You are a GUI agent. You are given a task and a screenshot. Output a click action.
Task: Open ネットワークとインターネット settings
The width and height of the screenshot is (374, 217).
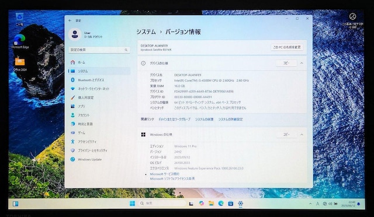tap(99, 89)
